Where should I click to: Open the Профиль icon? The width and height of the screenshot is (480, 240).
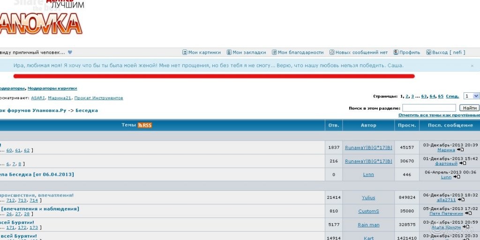(396, 52)
